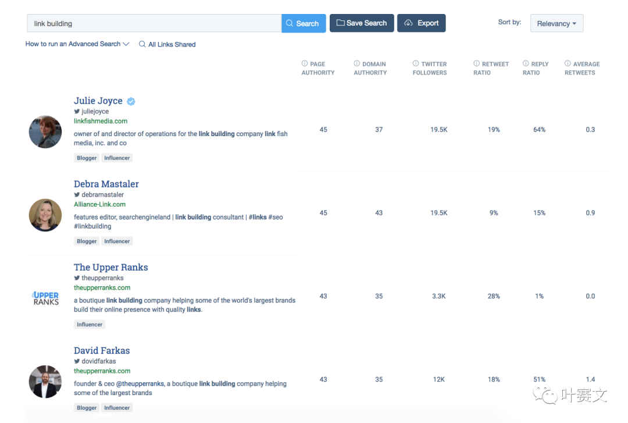Screen dimensions: 628x423
Task: Visit the linkfishmedia.com website link
Action: tap(101, 121)
